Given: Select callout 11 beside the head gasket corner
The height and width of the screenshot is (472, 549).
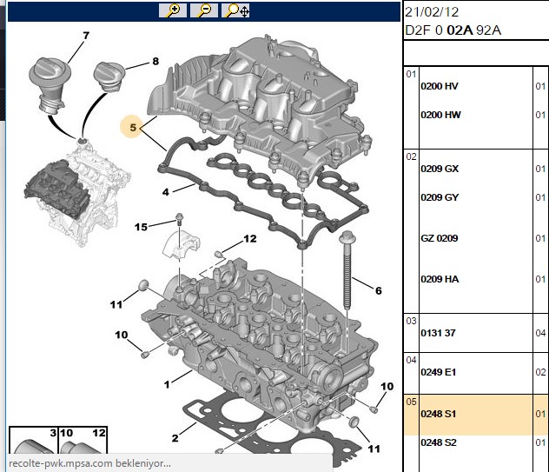Looking at the screenshot, I should 374,449.
